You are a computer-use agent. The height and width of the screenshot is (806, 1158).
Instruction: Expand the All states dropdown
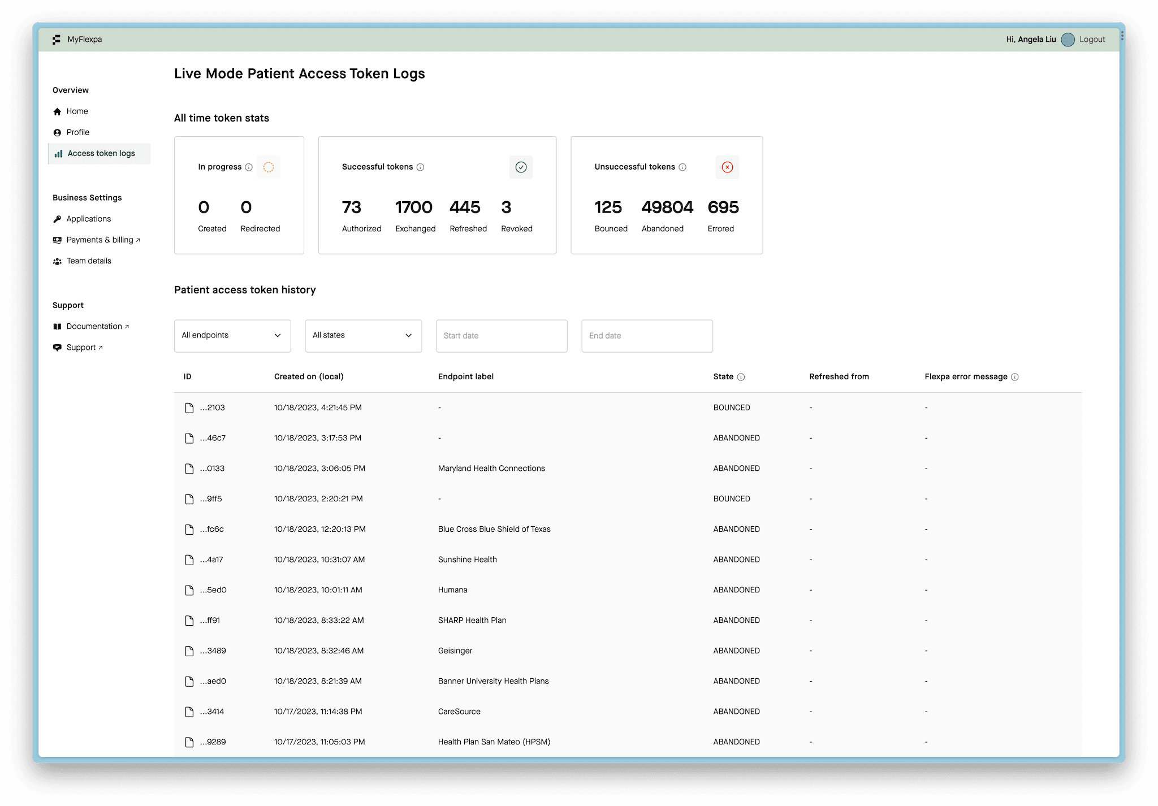(x=364, y=336)
